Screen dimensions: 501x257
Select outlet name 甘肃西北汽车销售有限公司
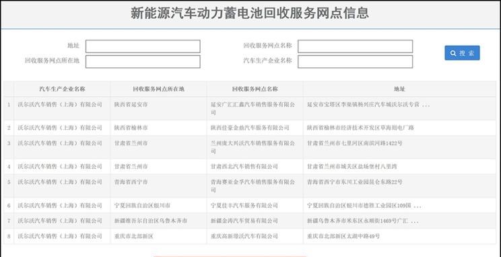click(x=244, y=166)
